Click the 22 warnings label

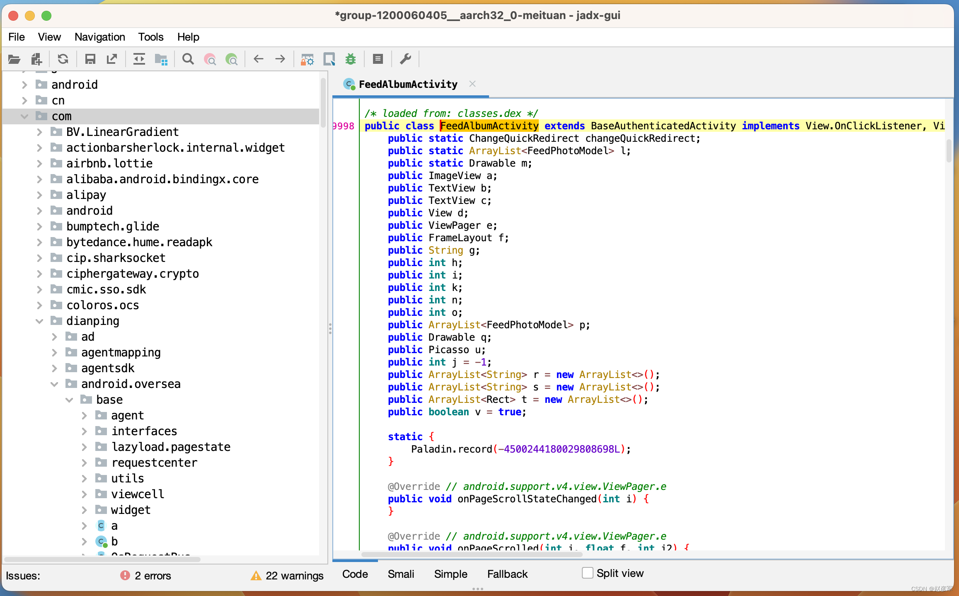point(295,576)
